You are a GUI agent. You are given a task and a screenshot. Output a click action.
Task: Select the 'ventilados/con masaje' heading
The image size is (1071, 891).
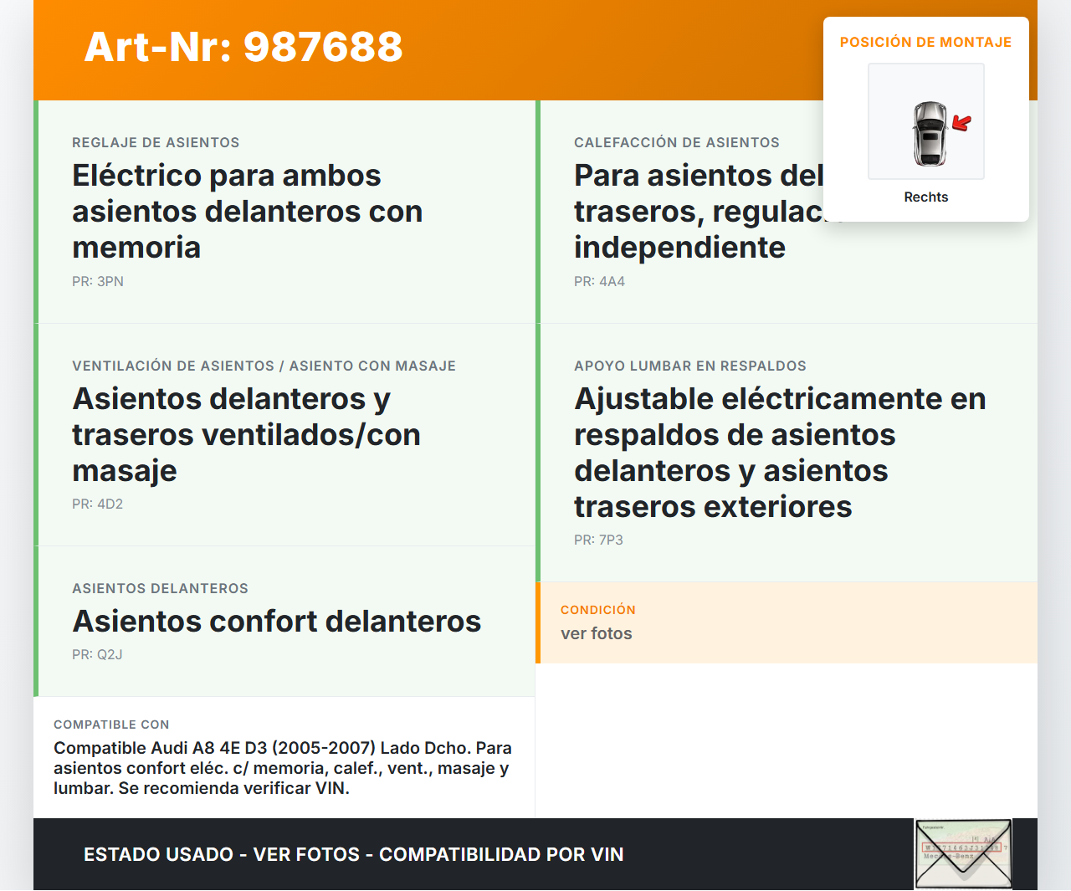[246, 434]
